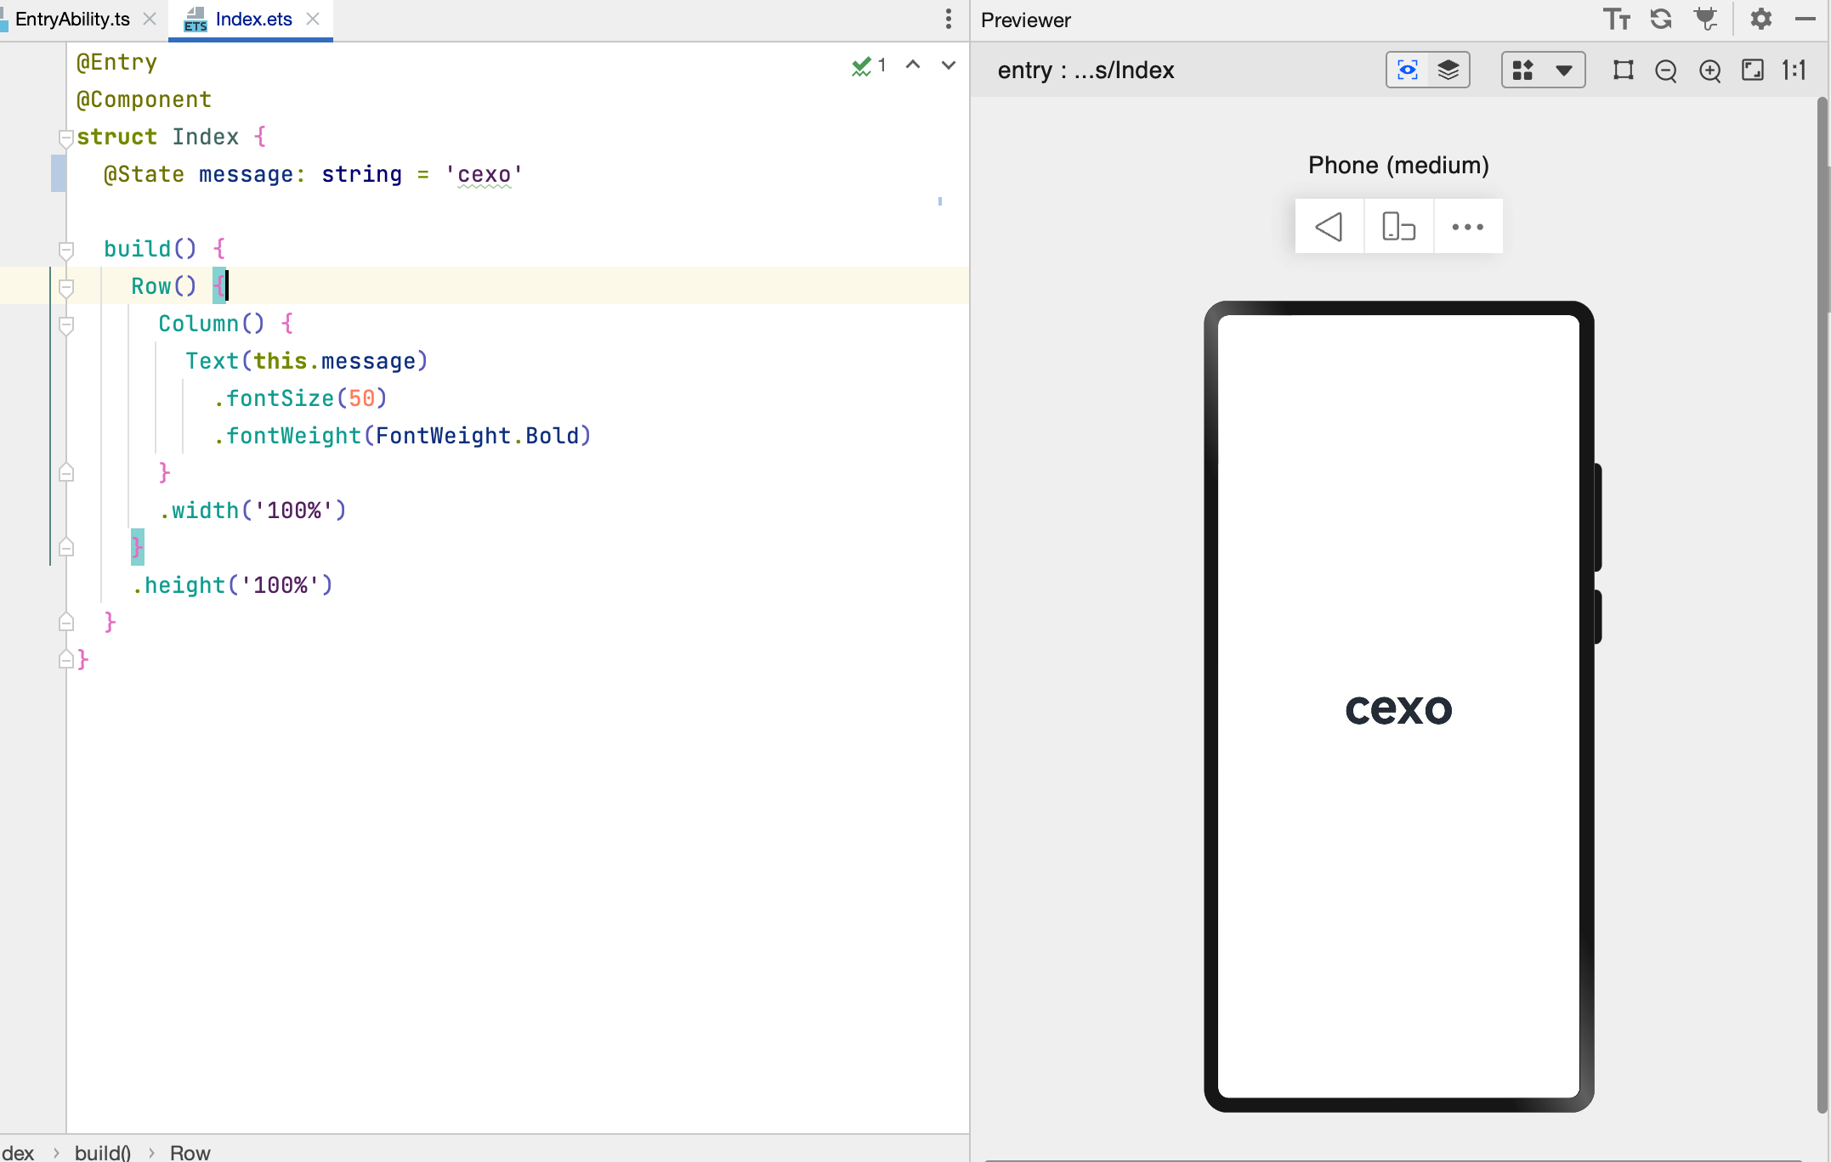This screenshot has height=1162, width=1831.
Task: Click the struct closing-brace fold marker
Action: 65,659
